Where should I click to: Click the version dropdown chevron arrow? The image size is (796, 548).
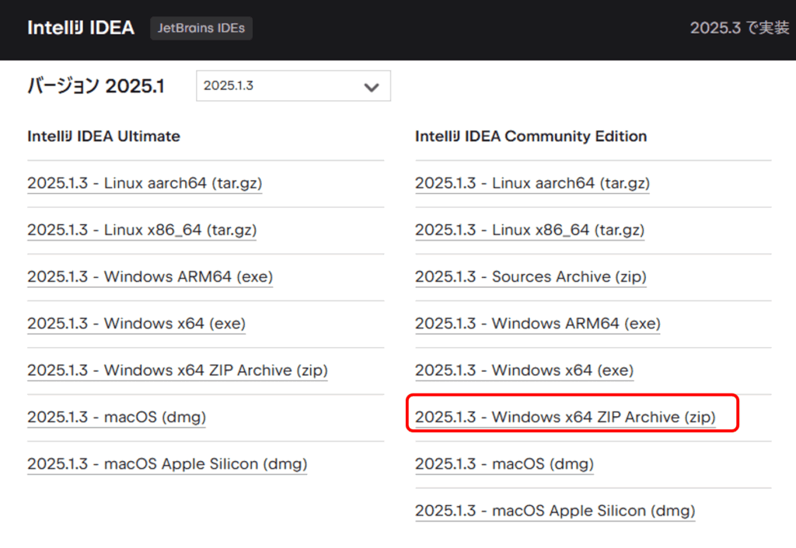(372, 87)
